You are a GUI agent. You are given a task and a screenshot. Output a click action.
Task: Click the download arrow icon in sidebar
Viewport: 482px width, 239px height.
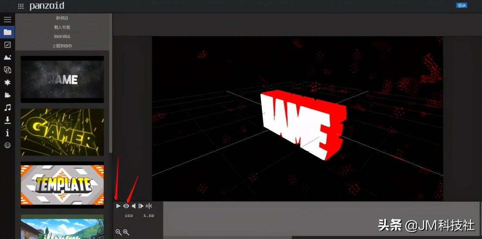tap(7, 120)
